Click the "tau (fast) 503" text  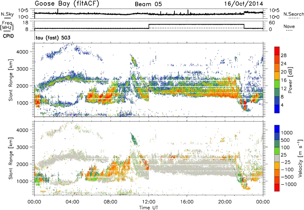pos(53,38)
